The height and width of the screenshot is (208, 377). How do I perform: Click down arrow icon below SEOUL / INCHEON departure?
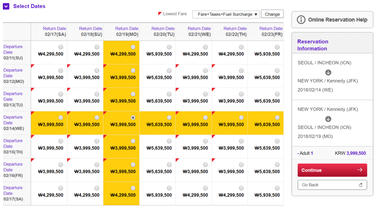tap(328, 73)
